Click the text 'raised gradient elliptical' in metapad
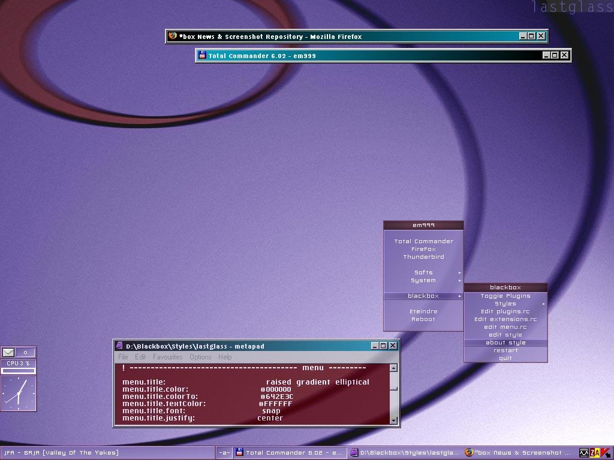 pos(318,382)
